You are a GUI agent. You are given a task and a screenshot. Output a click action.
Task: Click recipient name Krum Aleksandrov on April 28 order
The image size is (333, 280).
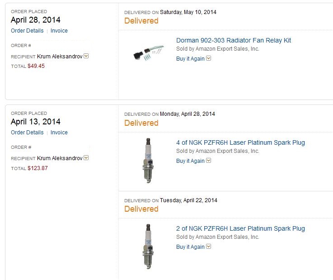(x=60, y=57)
